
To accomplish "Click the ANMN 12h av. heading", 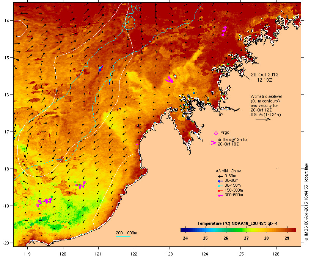I will [x=229, y=171].
